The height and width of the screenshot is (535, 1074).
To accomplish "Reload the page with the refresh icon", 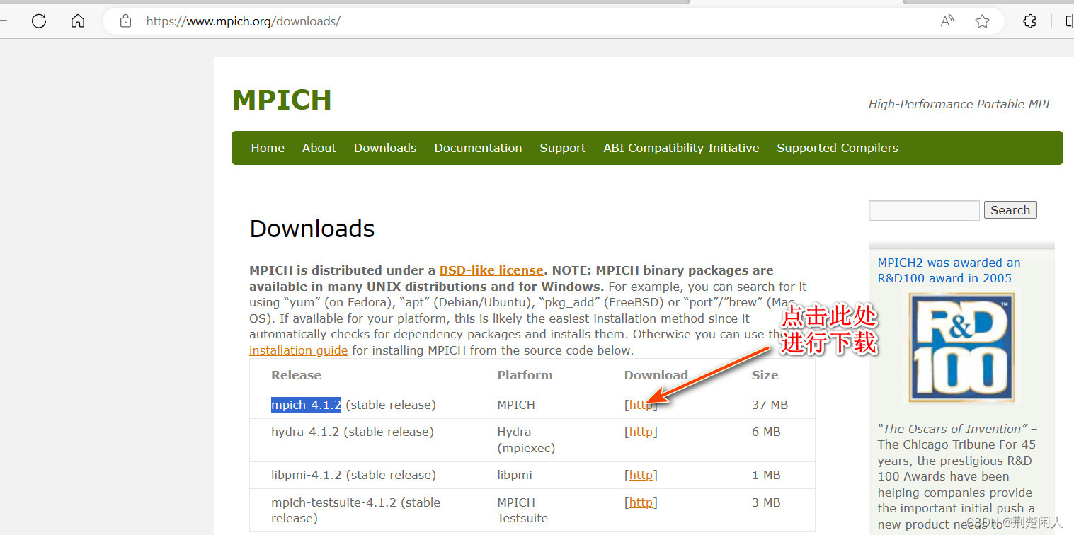I will pos(39,21).
